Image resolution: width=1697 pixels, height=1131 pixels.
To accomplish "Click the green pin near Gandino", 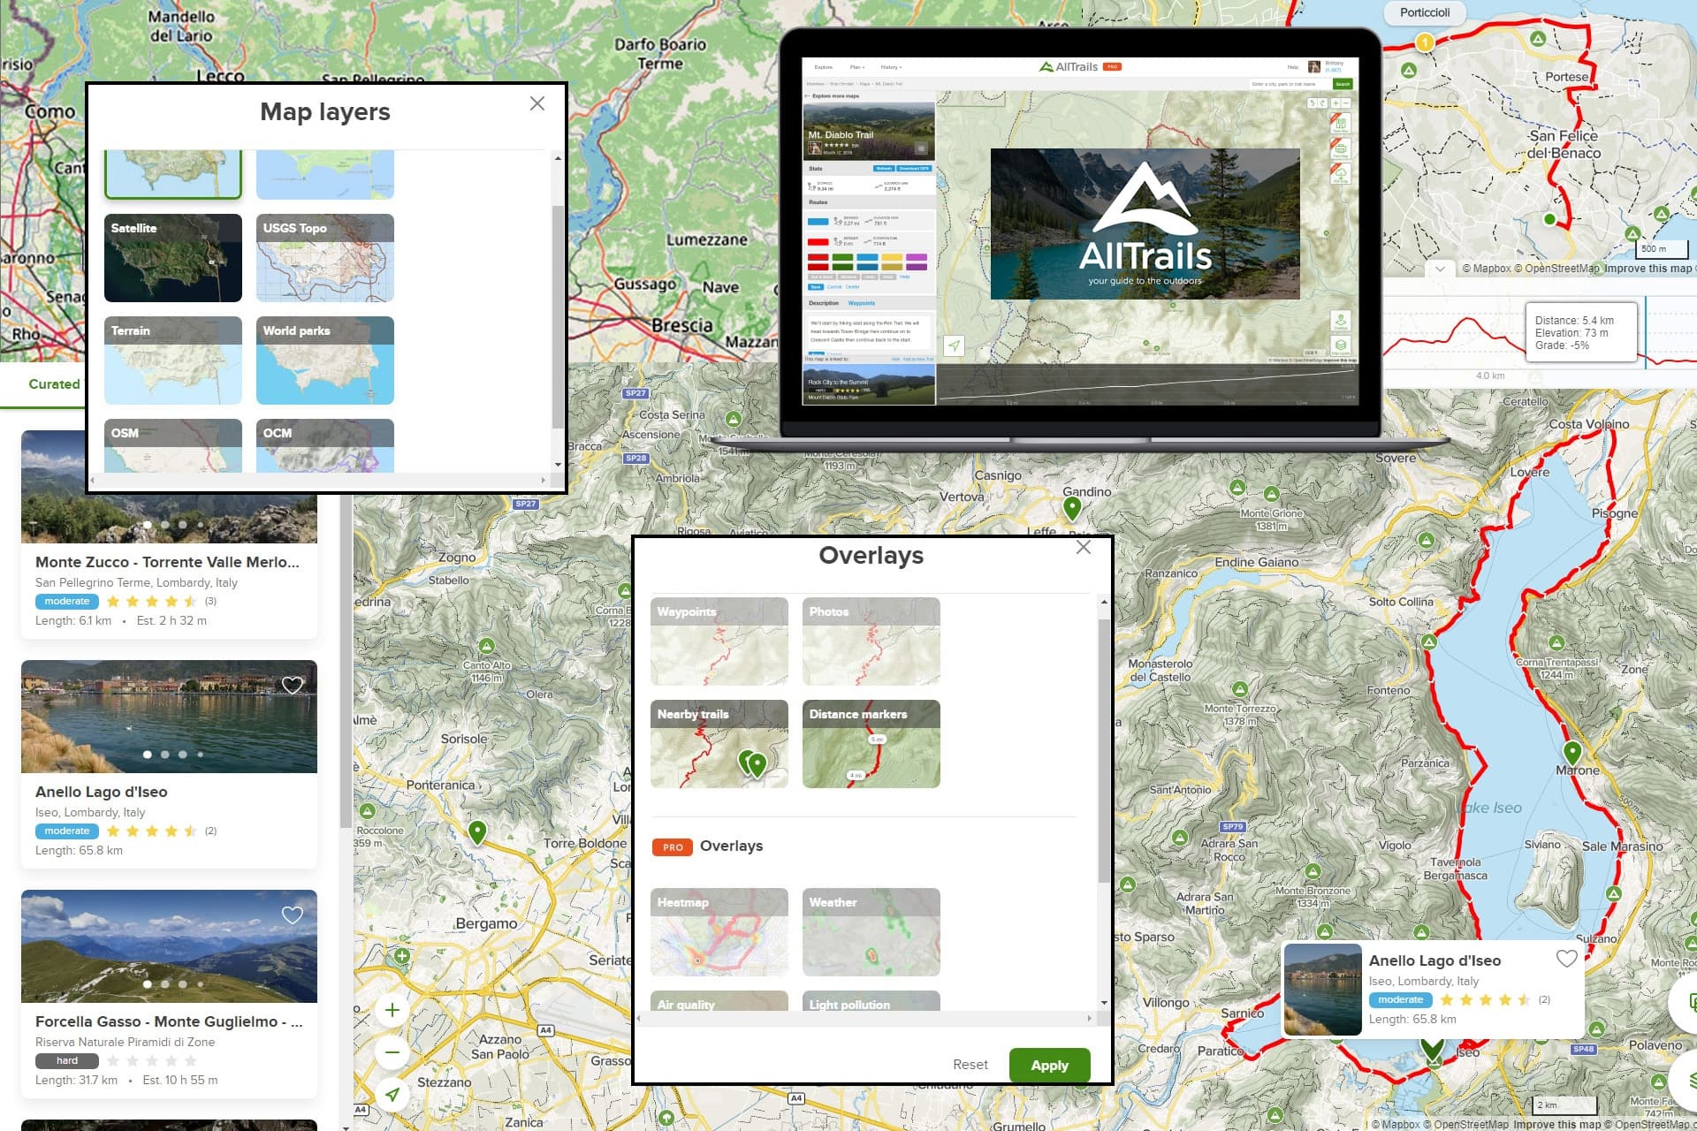I will coord(1072,508).
